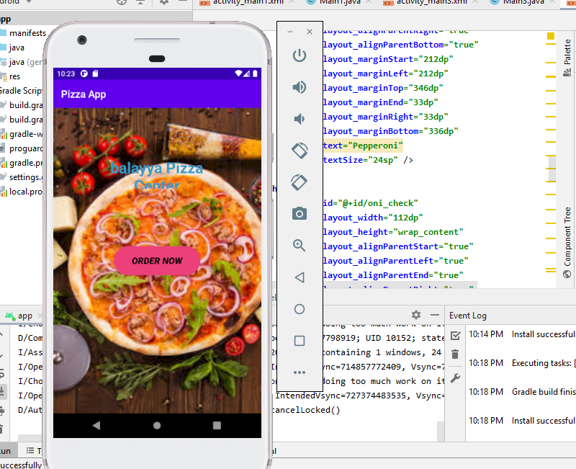This screenshot has height=469, width=576.
Task: Click the yellow inspection warning indicator
Action: pos(550,35)
